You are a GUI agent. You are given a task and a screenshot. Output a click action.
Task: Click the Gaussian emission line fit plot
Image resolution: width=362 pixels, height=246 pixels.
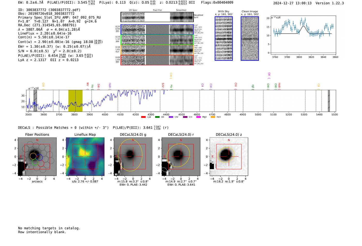pyautogui.click(x=303, y=35)
